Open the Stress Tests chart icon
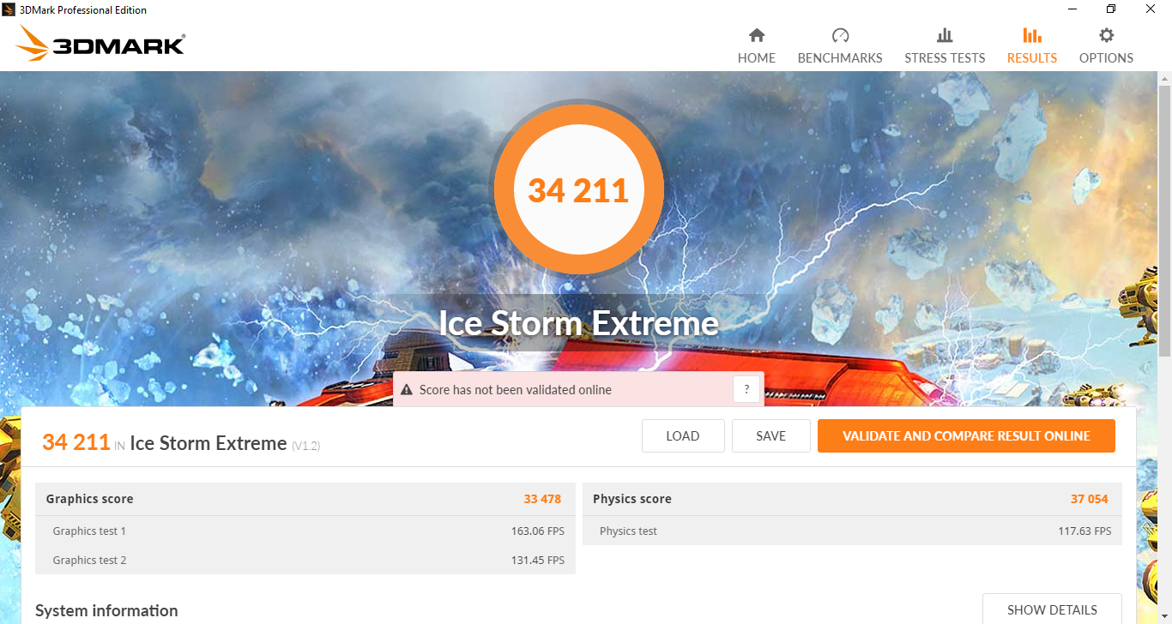1172x624 pixels. [945, 35]
